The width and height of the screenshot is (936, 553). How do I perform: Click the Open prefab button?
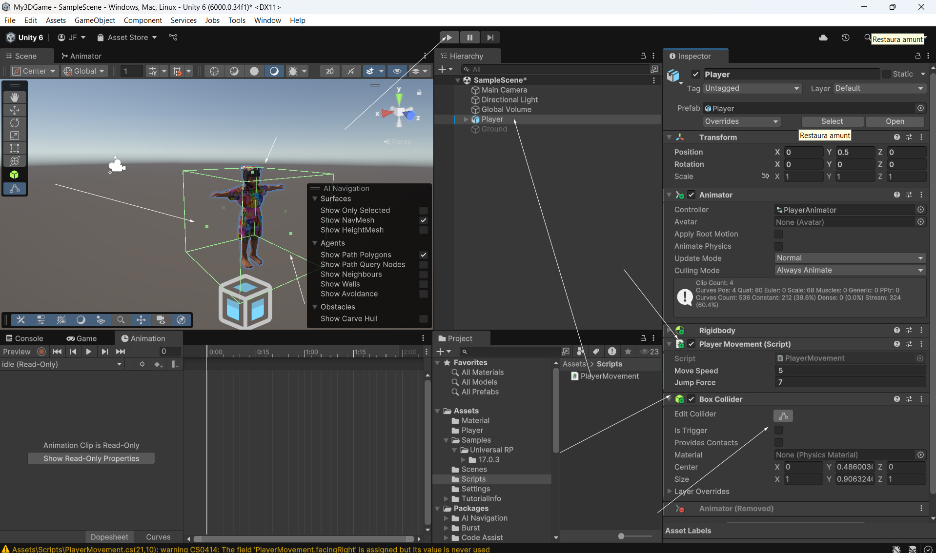point(895,121)
